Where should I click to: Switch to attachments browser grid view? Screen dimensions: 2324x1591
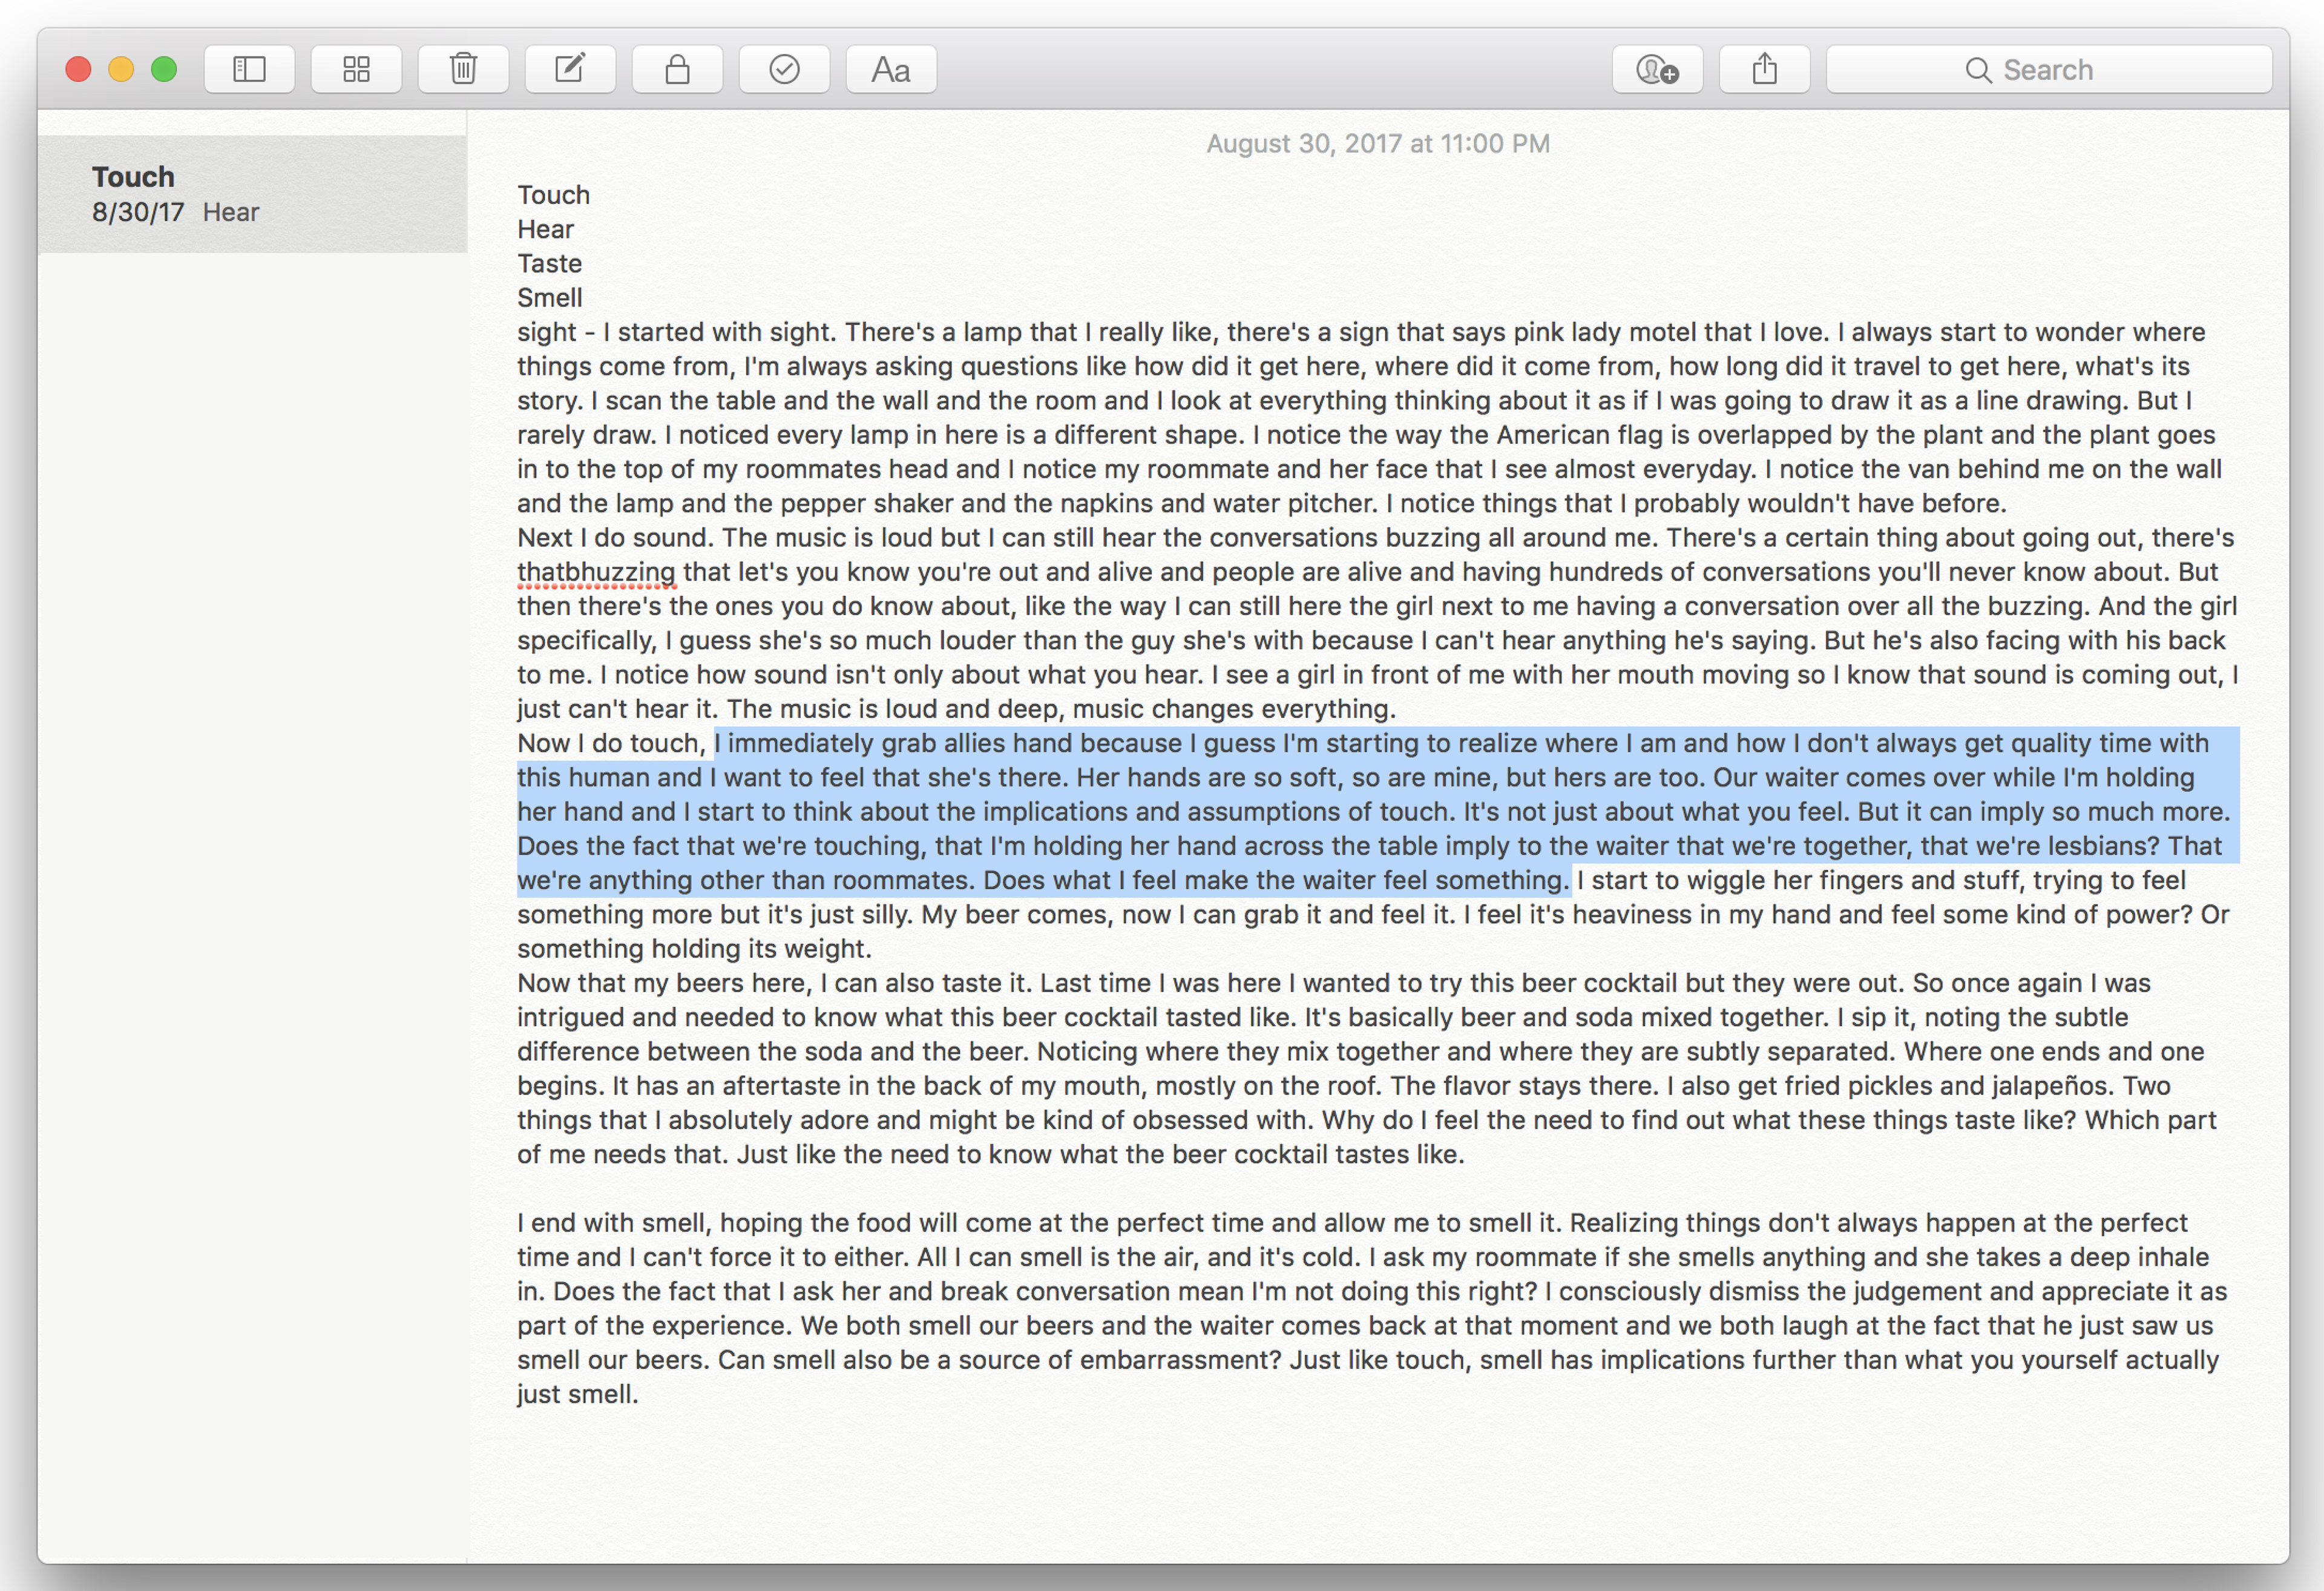pos(356,69)
